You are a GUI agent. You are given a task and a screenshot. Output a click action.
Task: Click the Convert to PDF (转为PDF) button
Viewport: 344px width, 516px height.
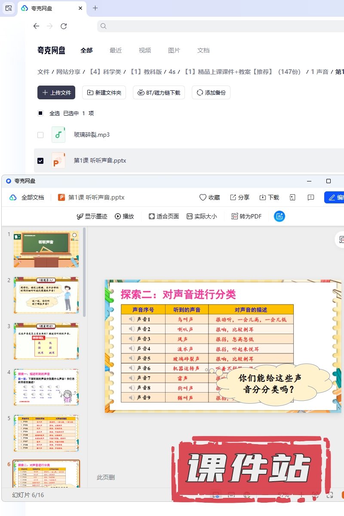coord(246,216)
